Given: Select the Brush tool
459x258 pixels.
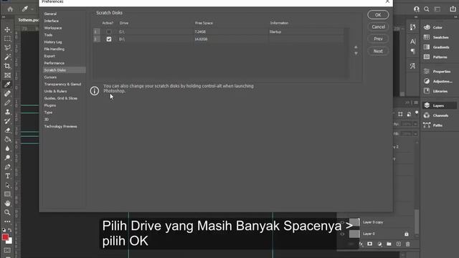Looking at the screenshot, I should coord(7,102).
